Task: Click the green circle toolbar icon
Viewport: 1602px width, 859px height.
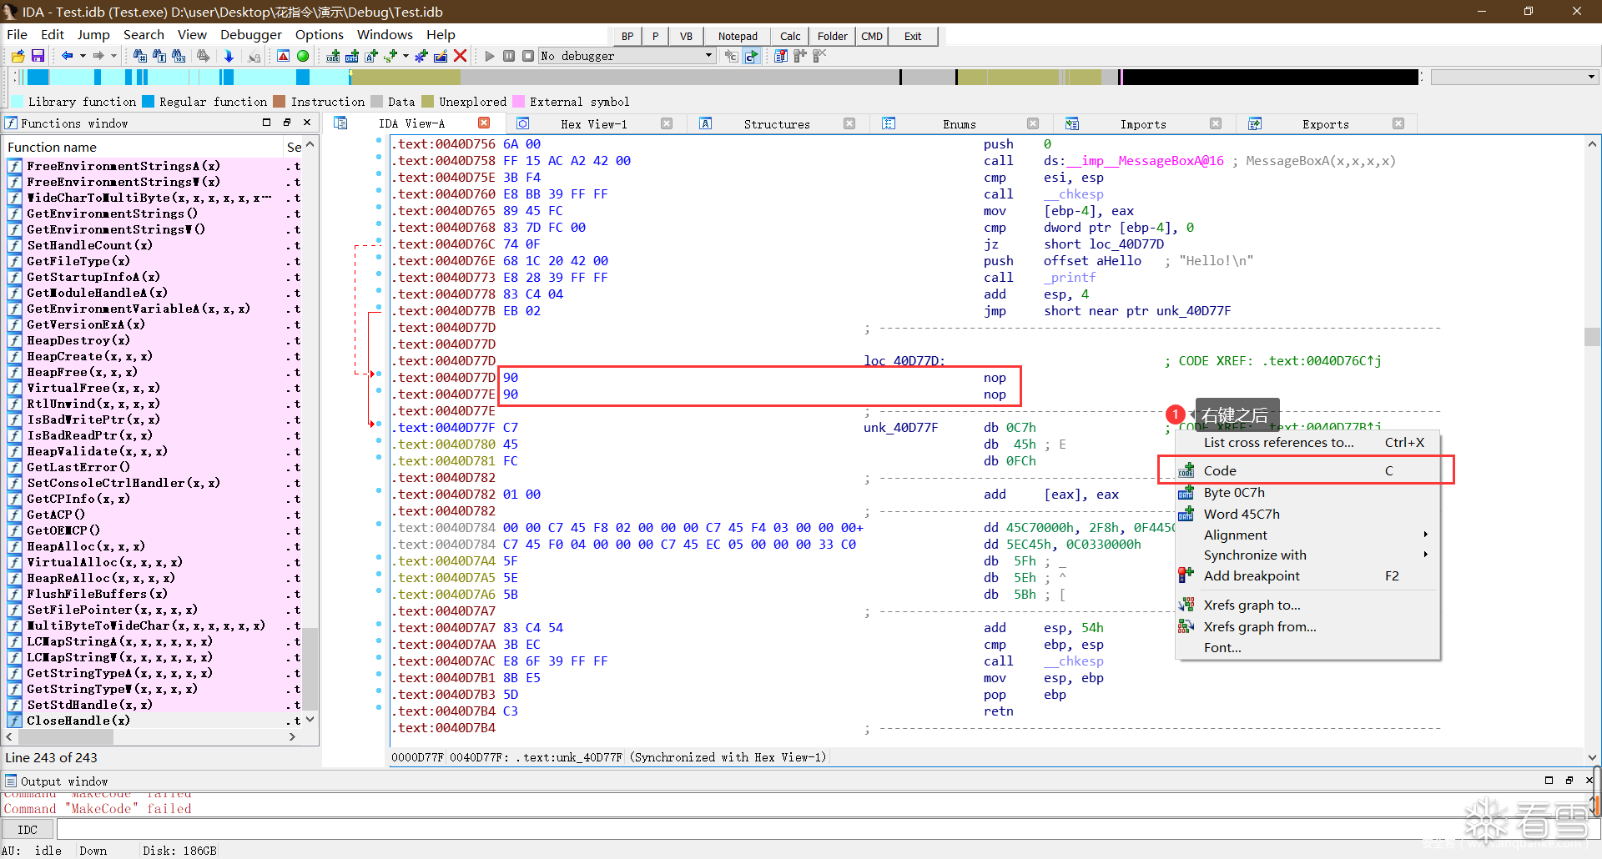Action: [303, 56]
